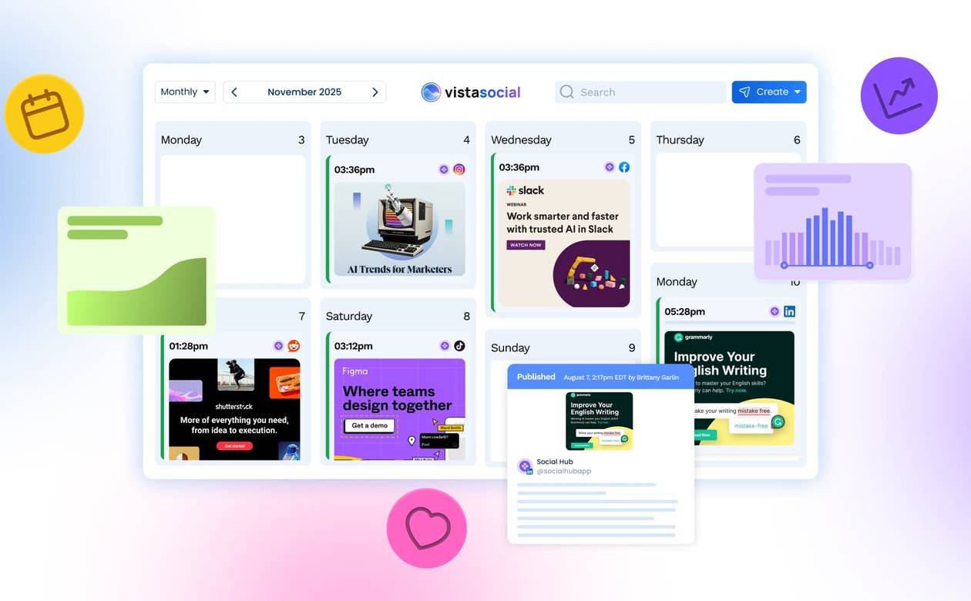Open the Slack webinar post thumbnail
The image size is (971, 601).
pos(564,243)
